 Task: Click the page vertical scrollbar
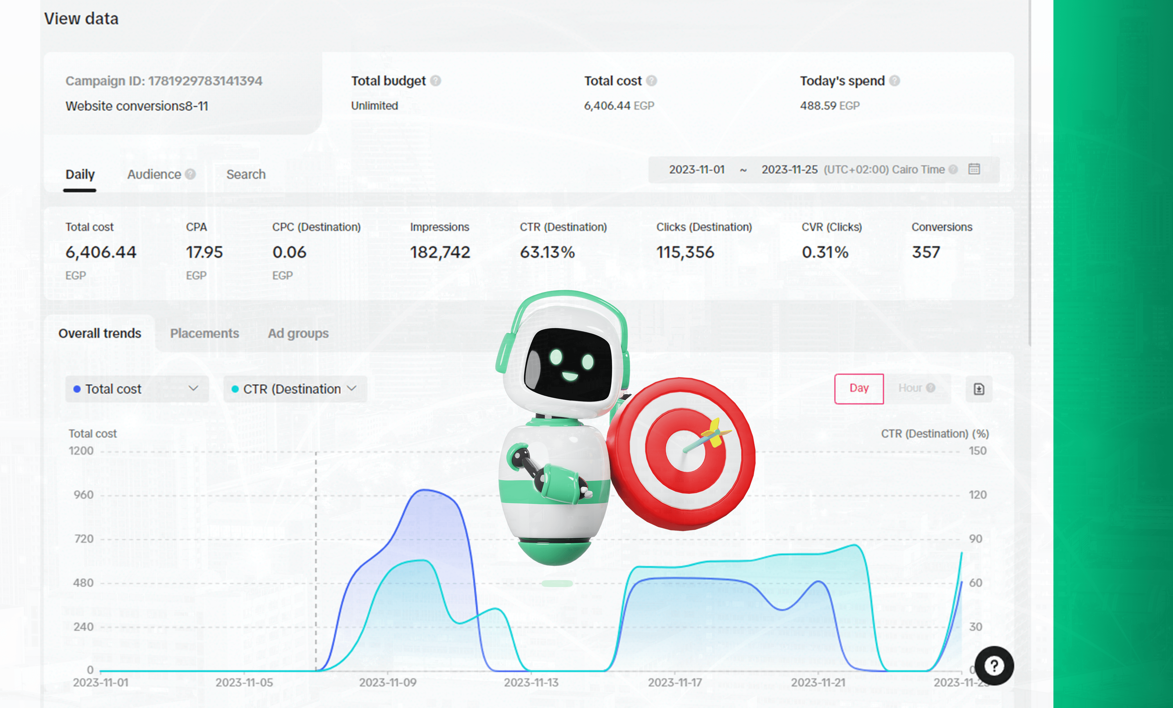coord(1029,171)
